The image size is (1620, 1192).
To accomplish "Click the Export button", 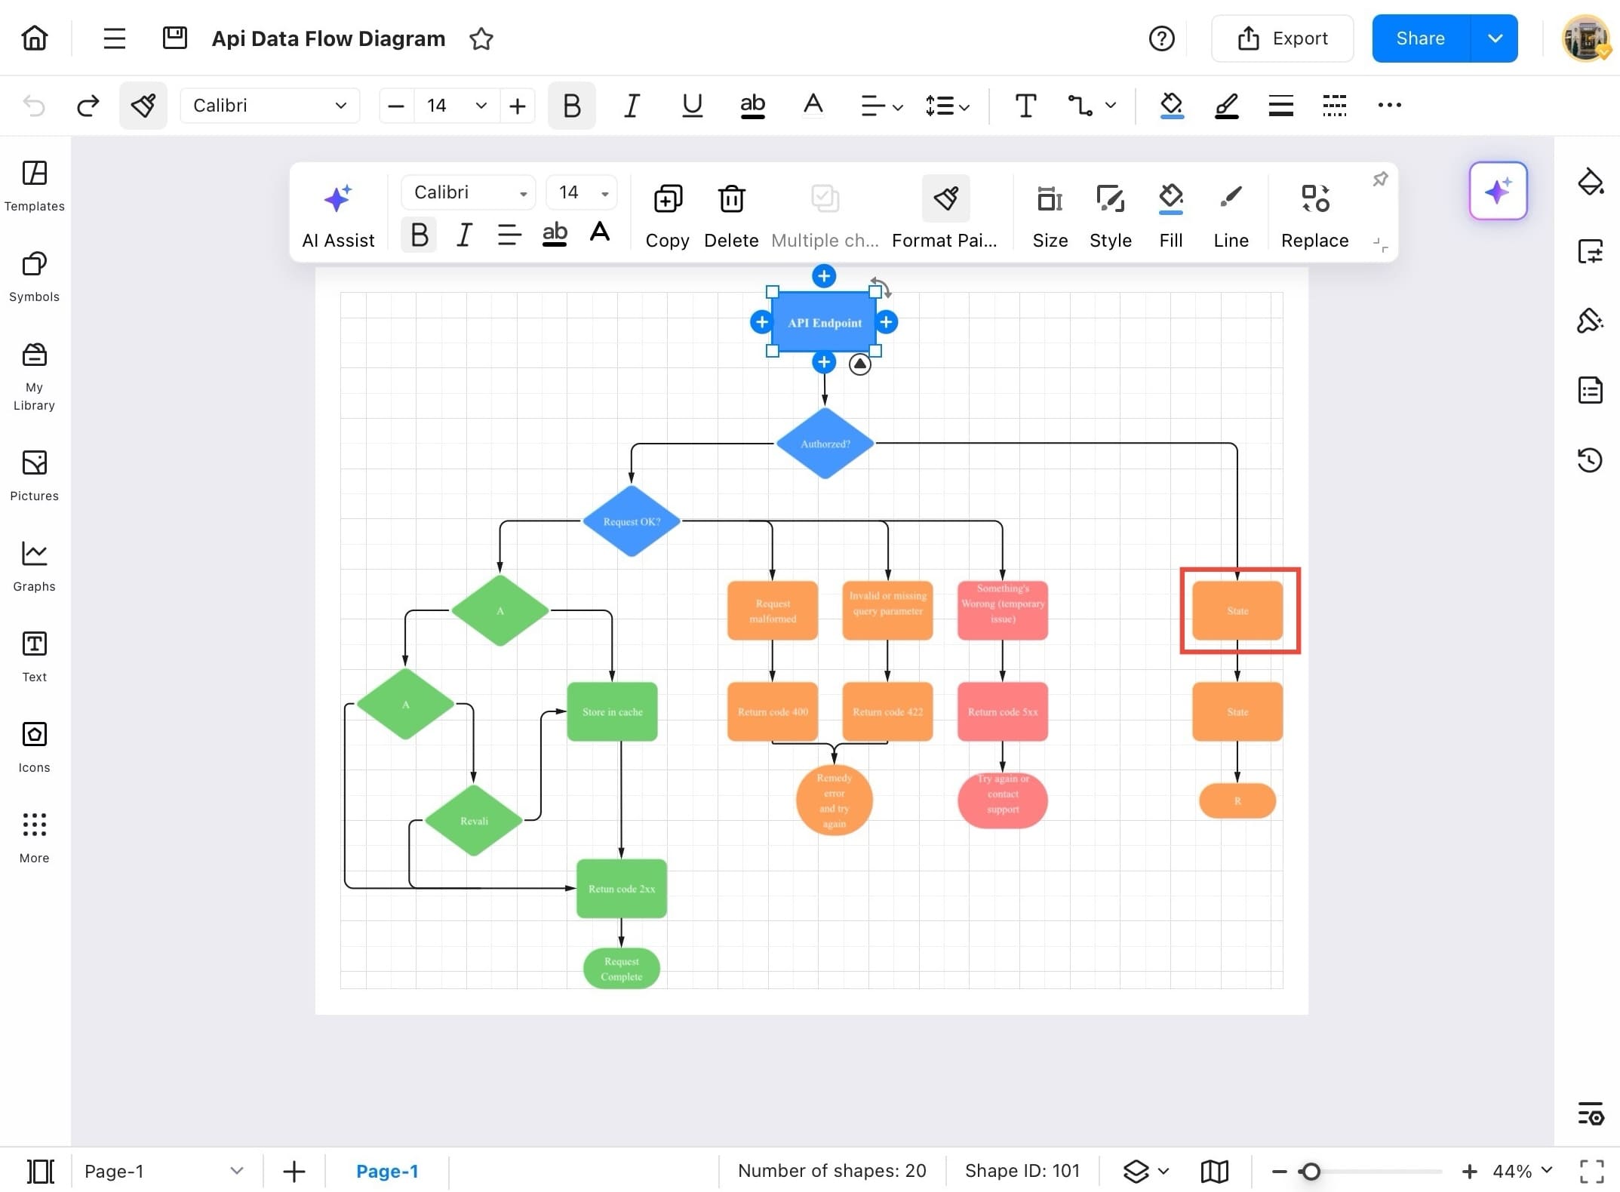I will 1282,38.
